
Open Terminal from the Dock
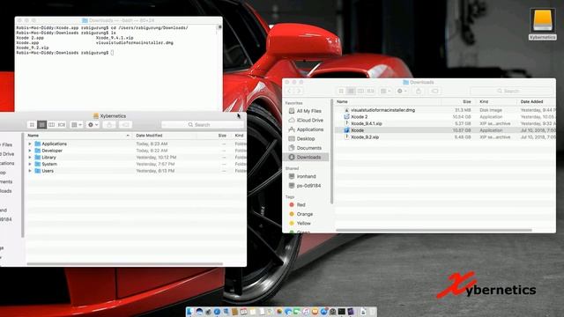tap(341, 312)
